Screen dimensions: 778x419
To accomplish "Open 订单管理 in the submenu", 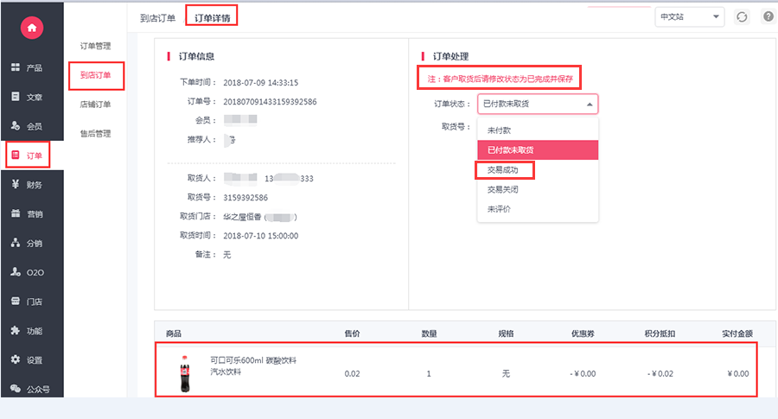I will point(95,46).
